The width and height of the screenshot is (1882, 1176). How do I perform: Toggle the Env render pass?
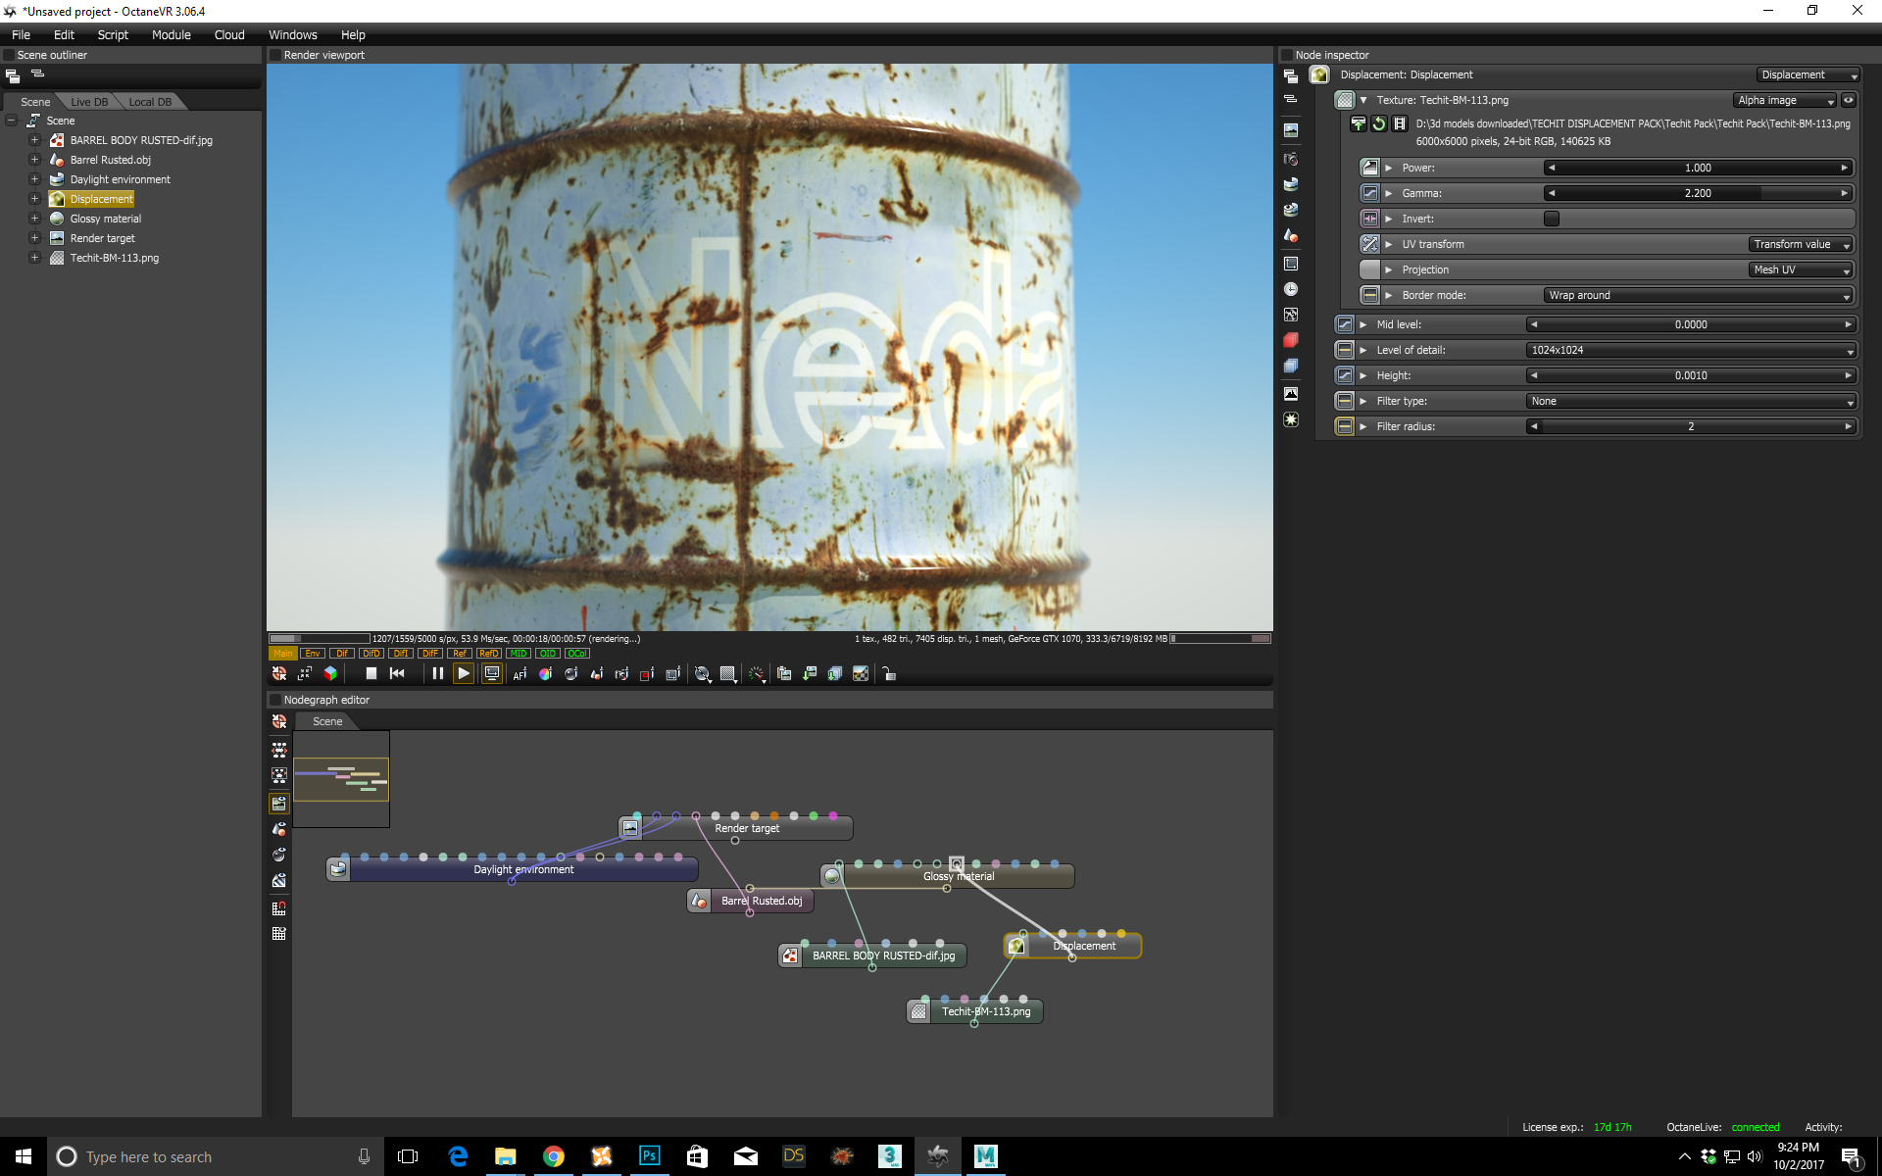pyautogui.click(x=313, y=654)
